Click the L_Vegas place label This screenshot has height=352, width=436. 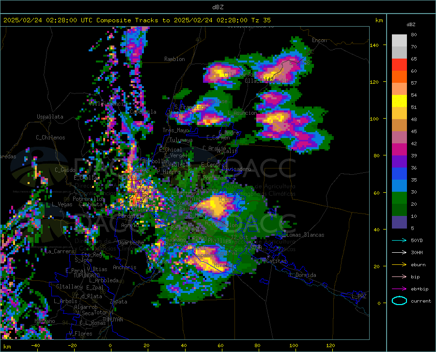coord(62,204)
